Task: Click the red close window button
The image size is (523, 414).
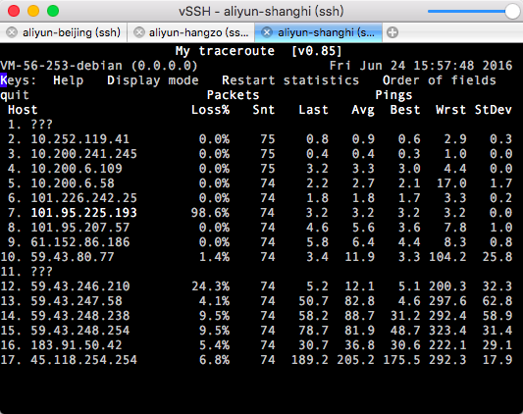Action: 14,11
